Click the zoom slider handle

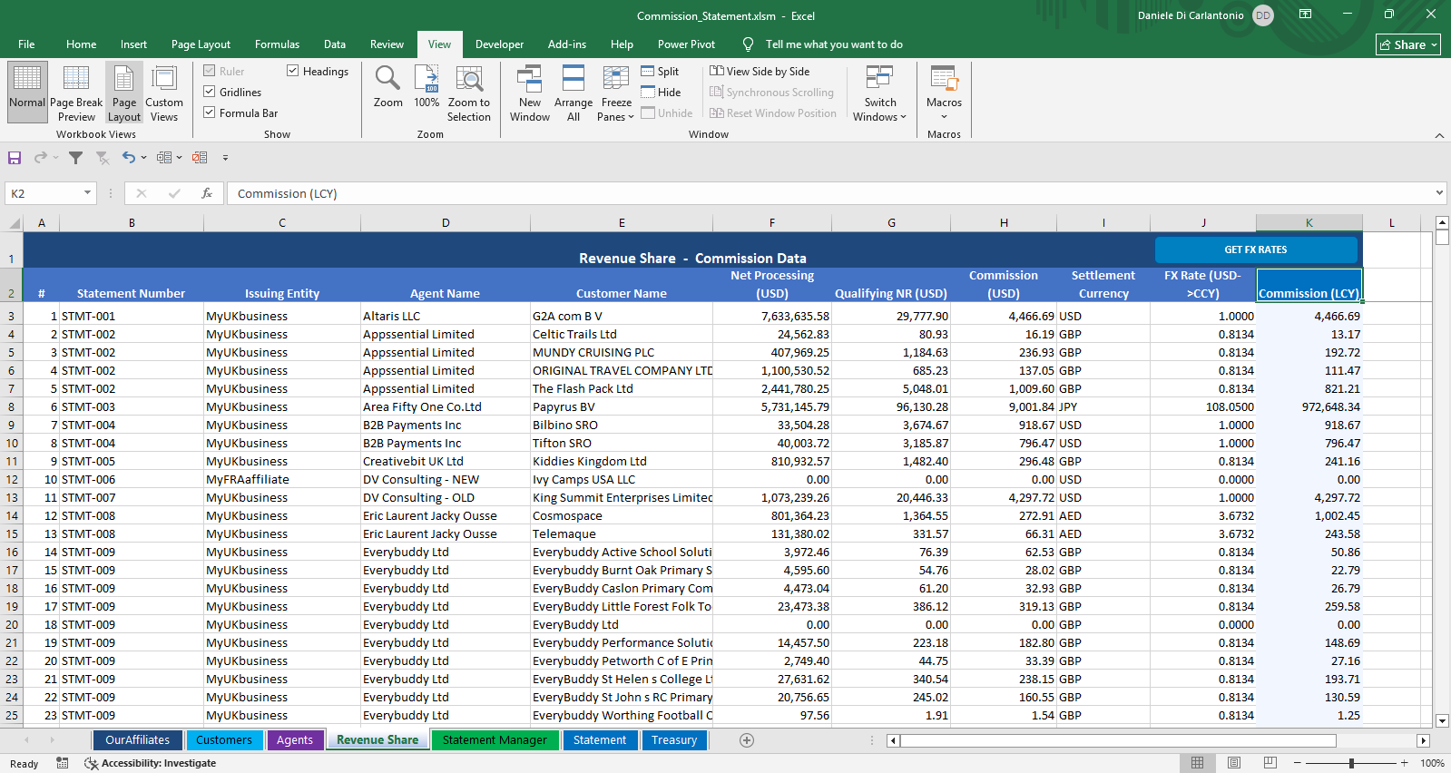[x=1351, y=763]
